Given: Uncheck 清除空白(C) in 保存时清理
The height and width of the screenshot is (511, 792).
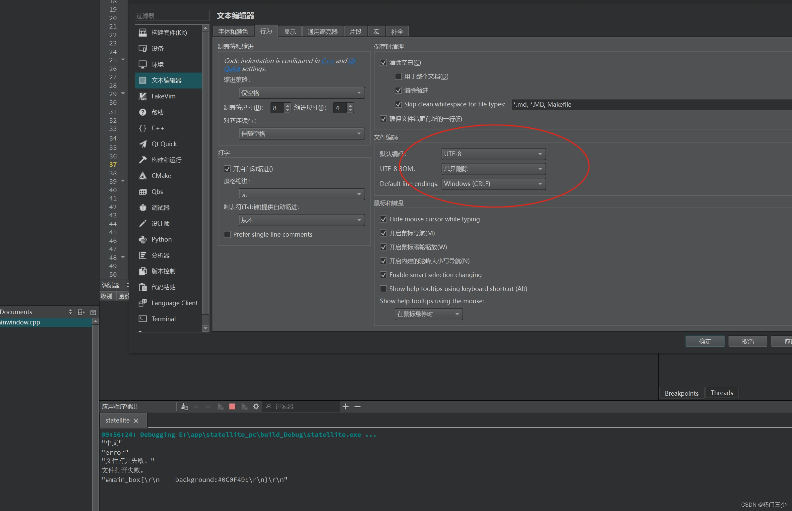Looking at the screenshot, I should (383, 62).
